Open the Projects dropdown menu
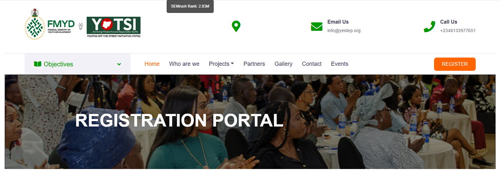This screenshot has height=174, width=500. point(221,64)
